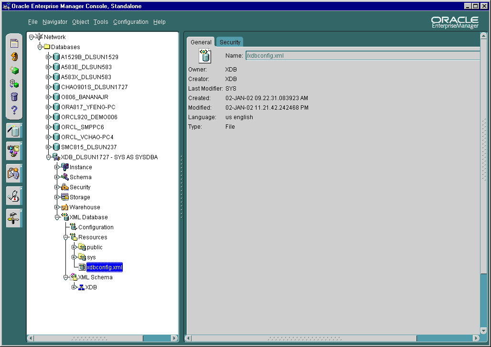Select the xdbconfig.xml resource in the tree
The width and height of the screenshot is (491, 347).
tap(104, 267)
